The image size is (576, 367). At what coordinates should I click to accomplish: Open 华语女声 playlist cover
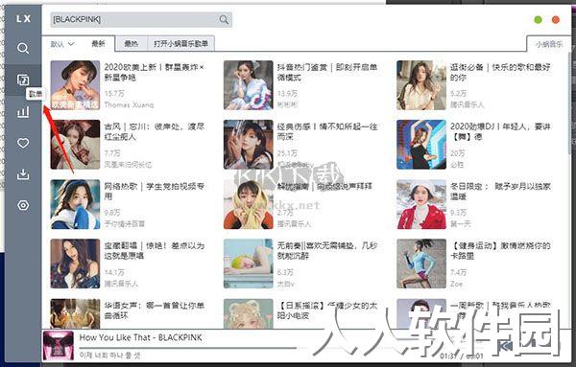point(75,314)
